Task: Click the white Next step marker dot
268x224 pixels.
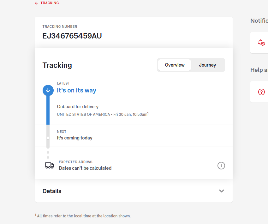Action: pyautogui.click(x=48, y=138)
